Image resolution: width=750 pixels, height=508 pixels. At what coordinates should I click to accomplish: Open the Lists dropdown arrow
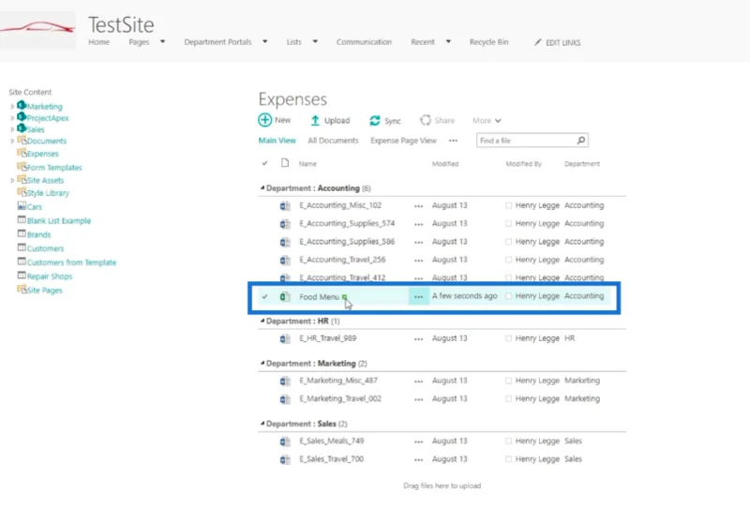[315, 41]
